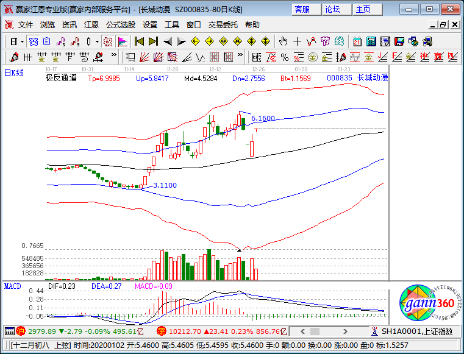The height and width of the screenshot is (354, 464).
Task: Click the 3.1100 price label on chart
Action: click(165, 185)
